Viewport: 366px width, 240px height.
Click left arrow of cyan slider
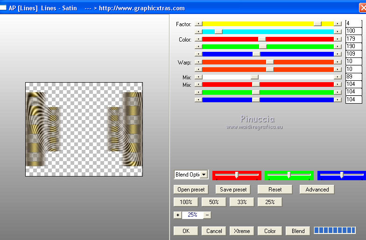pyautogui.click(x=198, y=32)
